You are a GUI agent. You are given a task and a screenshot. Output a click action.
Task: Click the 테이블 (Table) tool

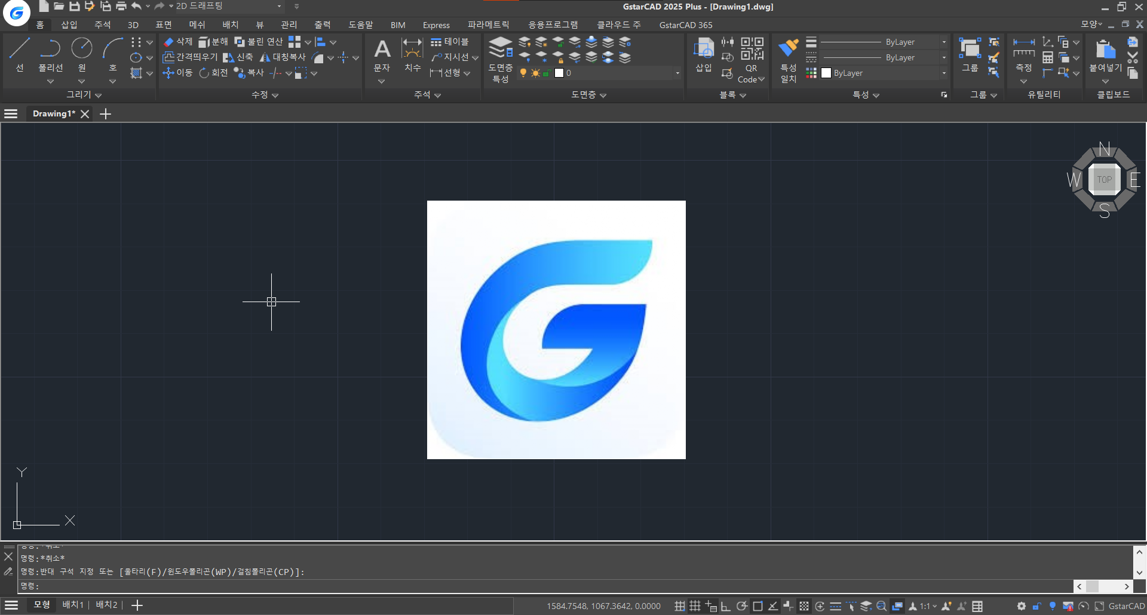(450, 42)
